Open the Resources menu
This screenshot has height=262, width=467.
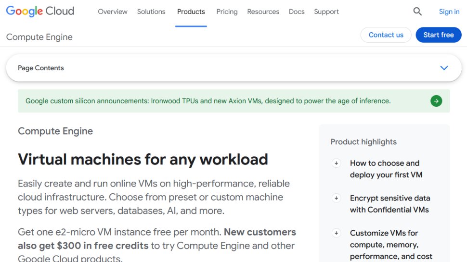pyautogui.click(x=263, y=12)
